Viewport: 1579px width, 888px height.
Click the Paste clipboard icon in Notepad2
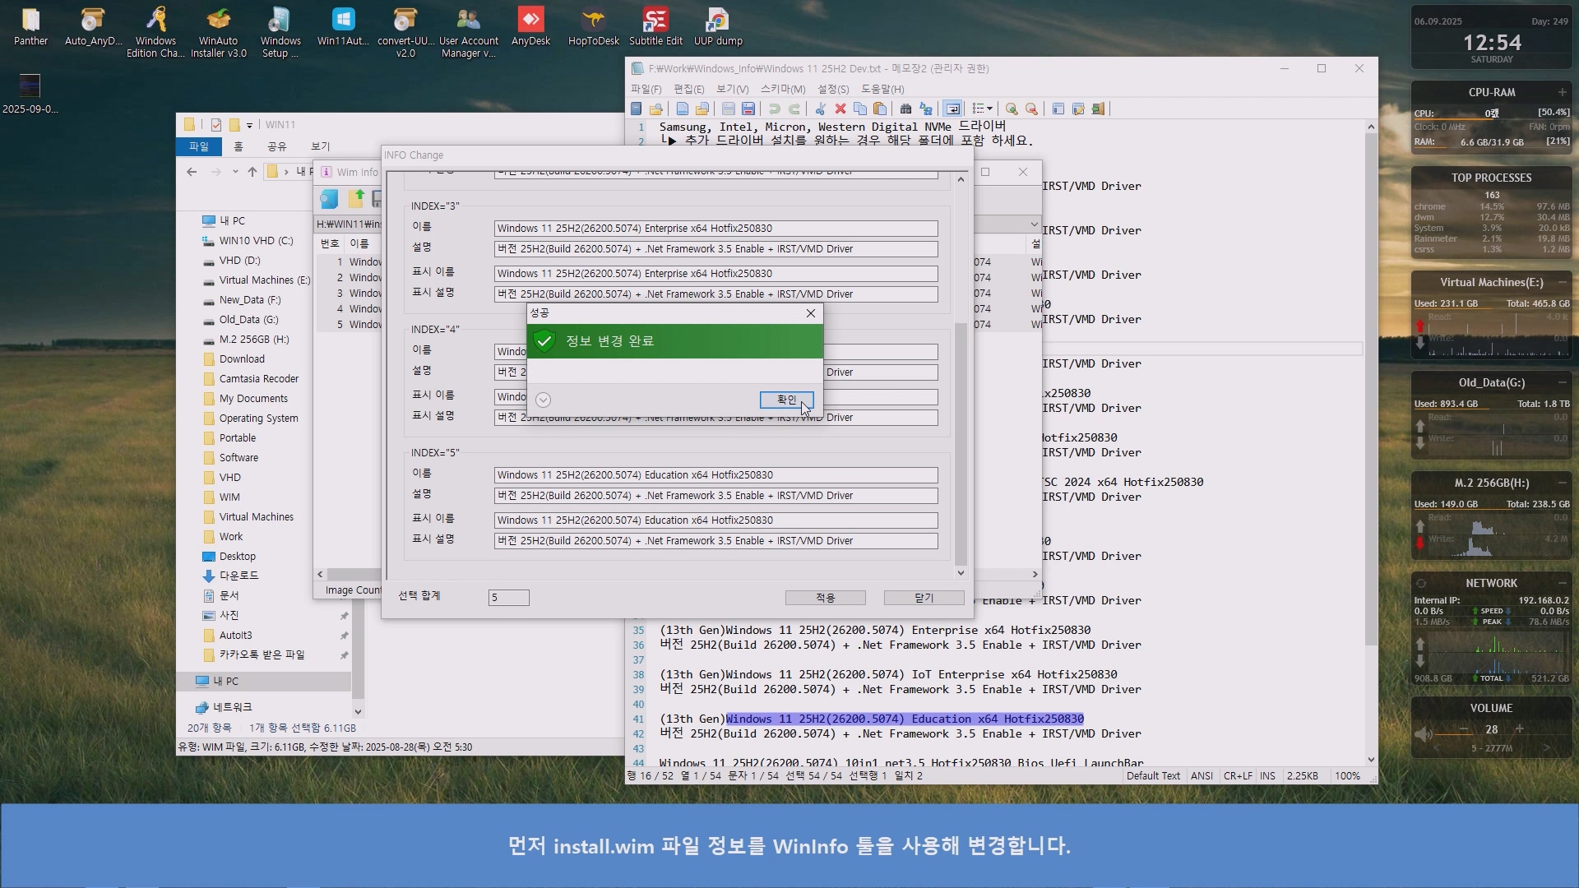coord(880,109)
